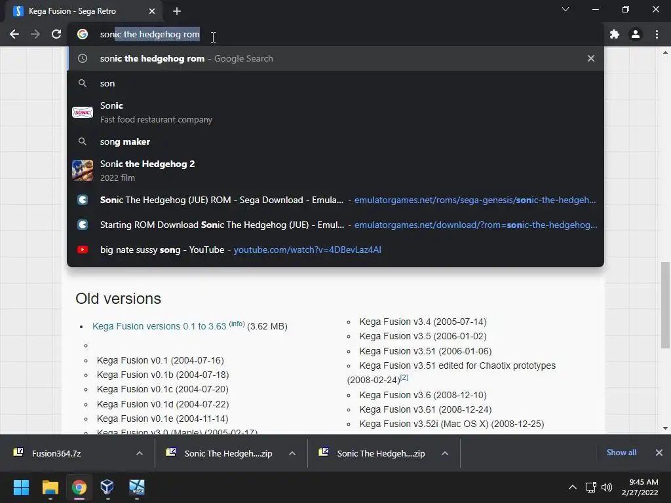Select 'sonic the hedgehog rom' Google Search suggestion
The width and height of the screenshot is (671, 503).
tap(335, 58)
